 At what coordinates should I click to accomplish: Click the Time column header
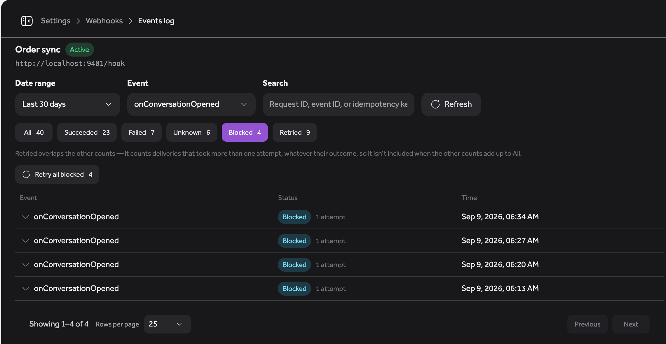469,198
